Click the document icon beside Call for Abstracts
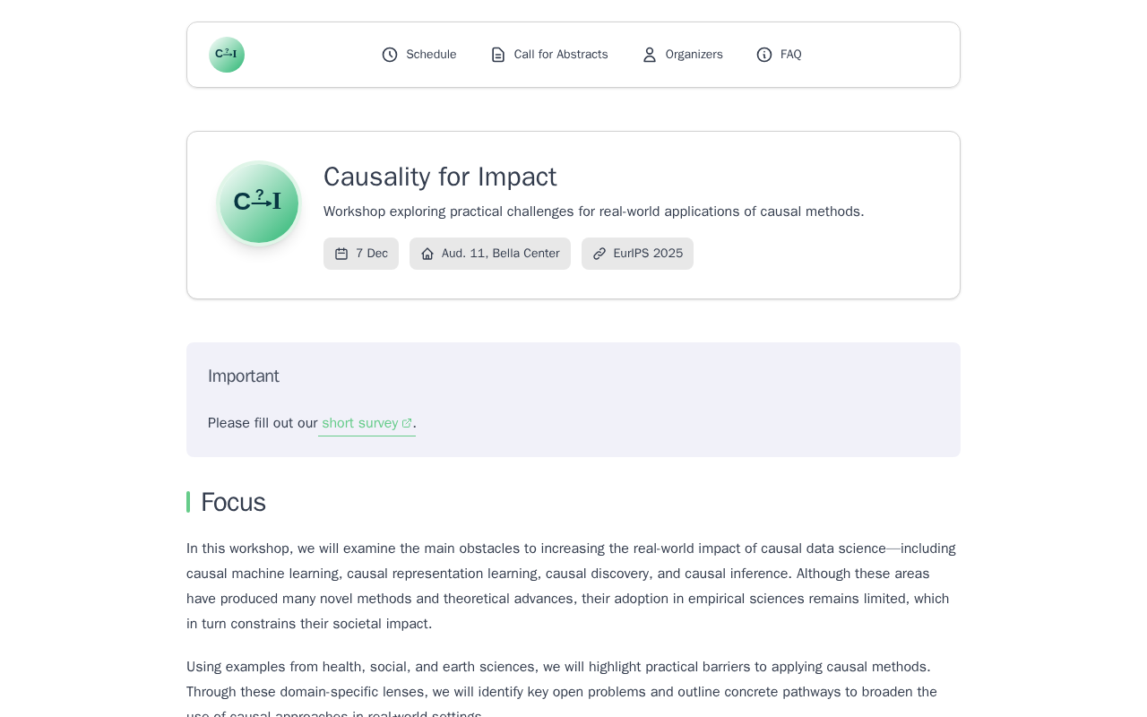This screenshot has width=1147, height=717. click(x=498, y=55)
